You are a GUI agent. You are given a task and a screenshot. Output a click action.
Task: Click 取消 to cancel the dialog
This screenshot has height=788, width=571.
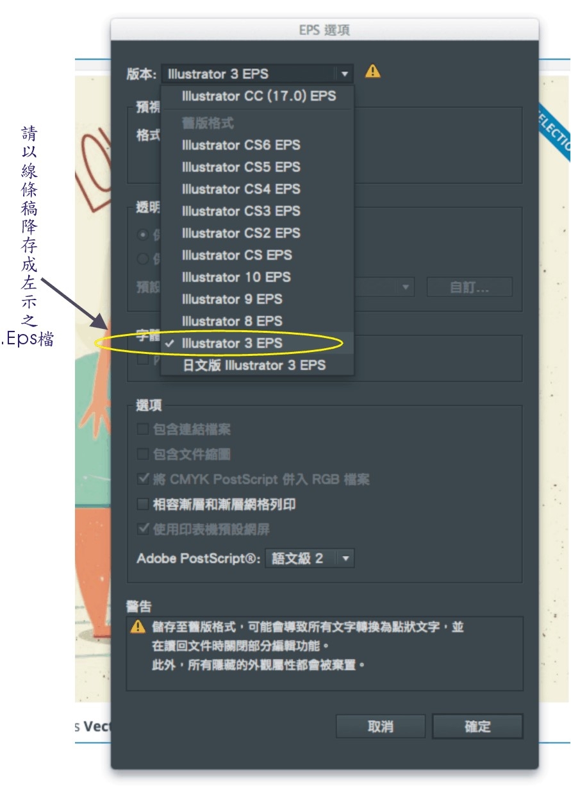381,726
